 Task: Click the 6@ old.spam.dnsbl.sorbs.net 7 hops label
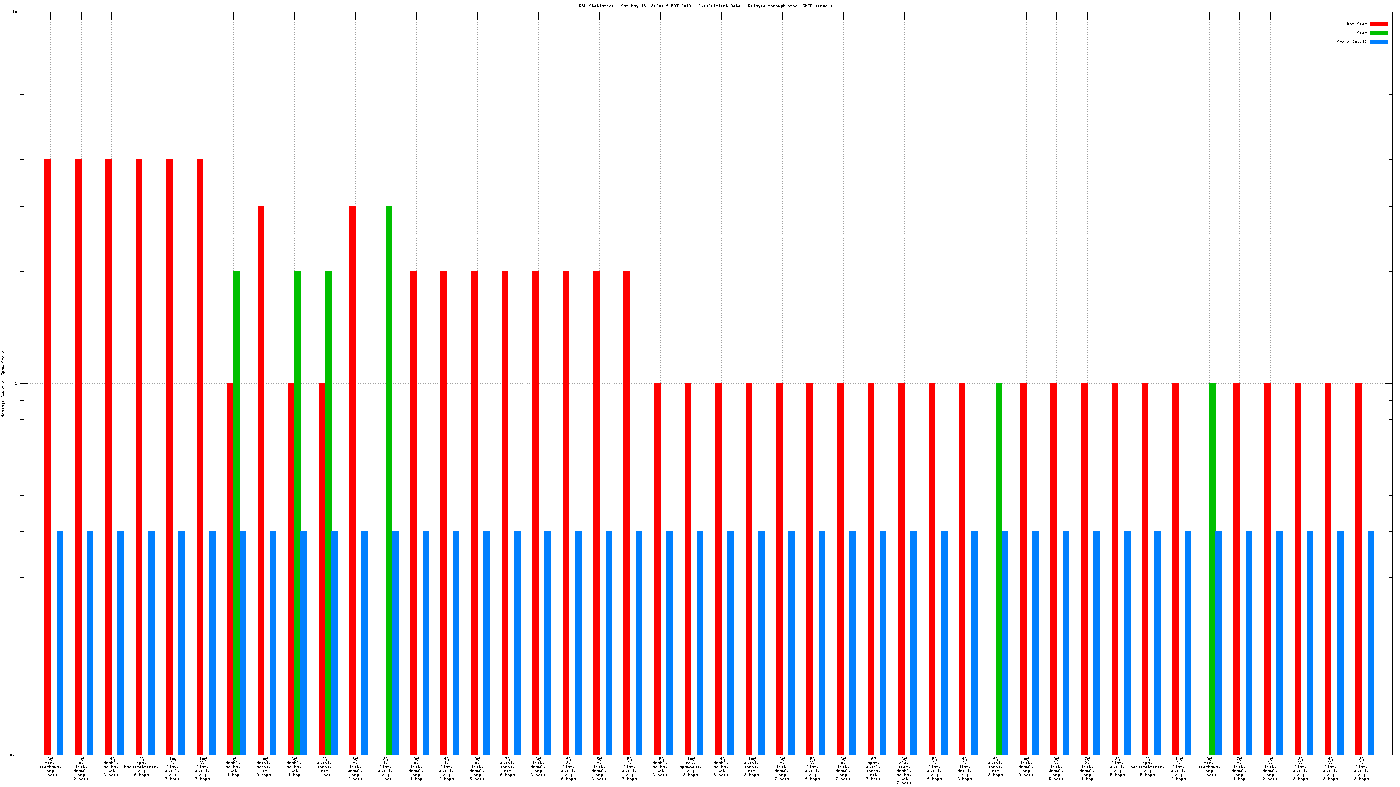pyautogui.click(x=904, y=770)
